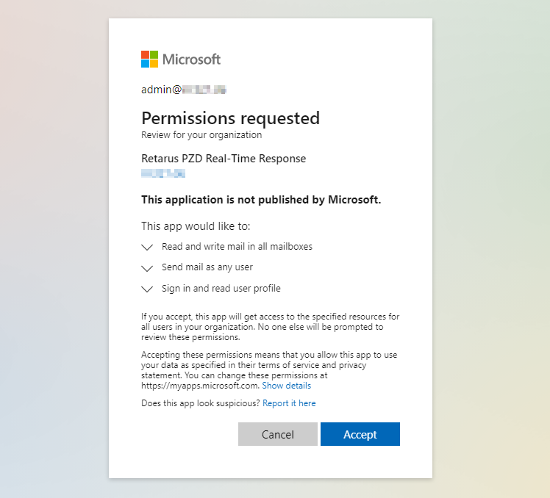Viewport: 550px width, 498px height.
Task: Click the Review for your organization subtitle
Action: [201, 135]
